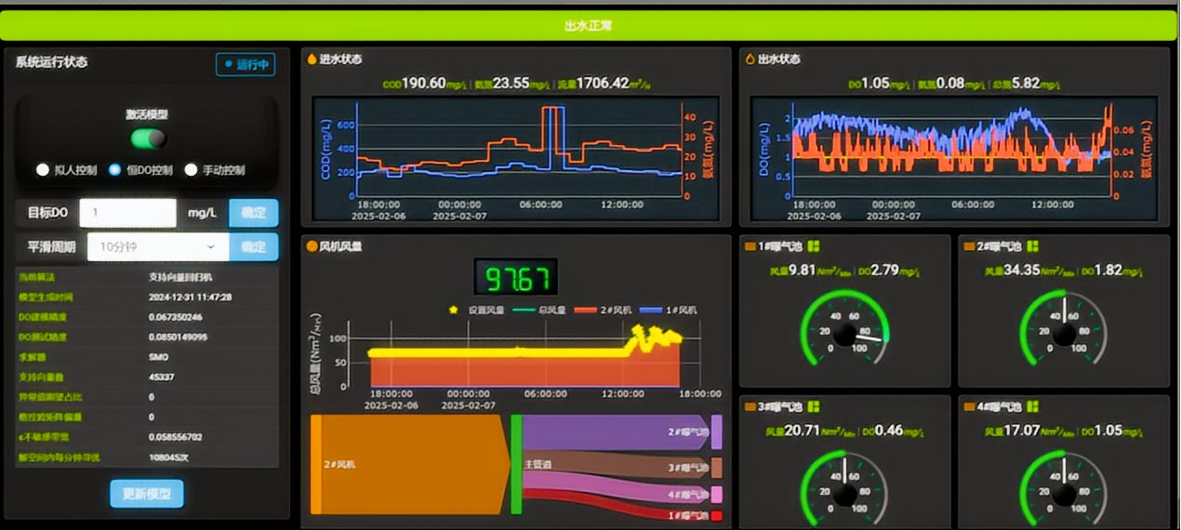Click the 确定 button beside 目标DO

tap(253, 213)
